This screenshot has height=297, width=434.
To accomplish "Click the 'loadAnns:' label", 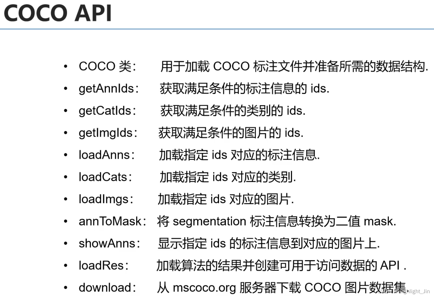I will (x=106, y=155).
